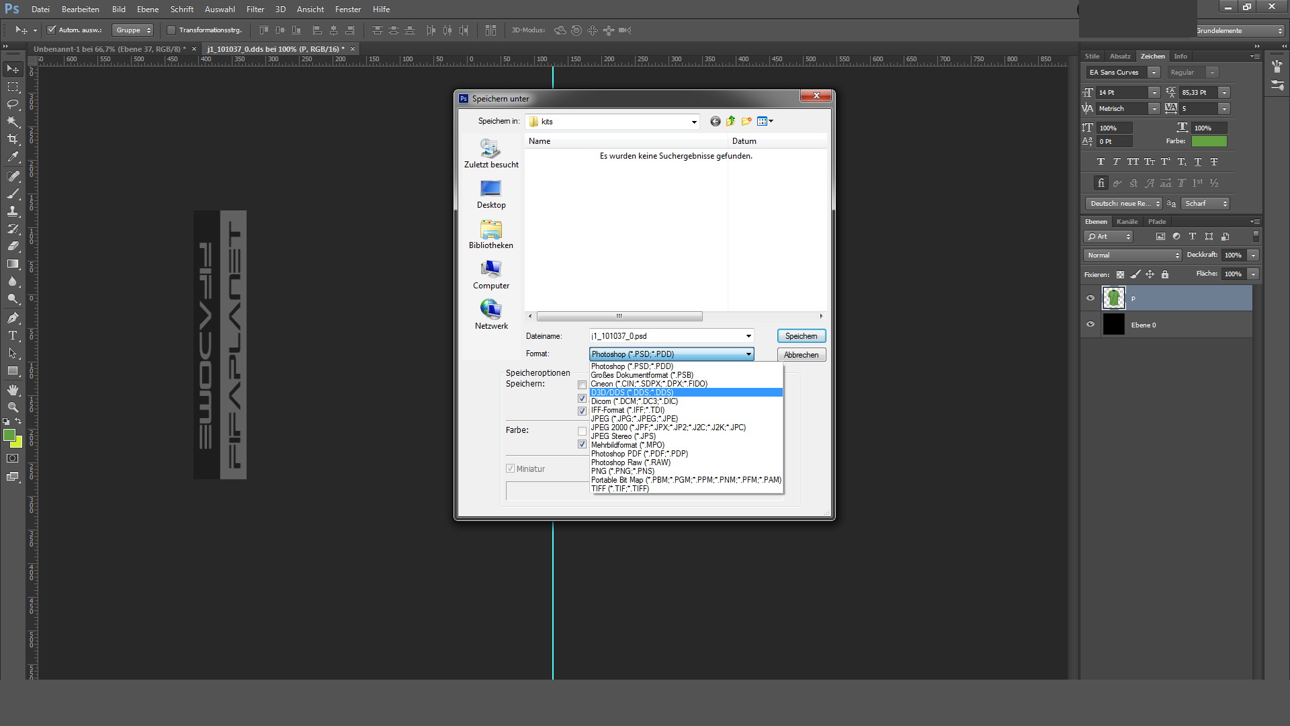1290x726 pixels.
Task: Collapse the Format dropdown list
Action: pyautogui.click(x=748, y=354)
